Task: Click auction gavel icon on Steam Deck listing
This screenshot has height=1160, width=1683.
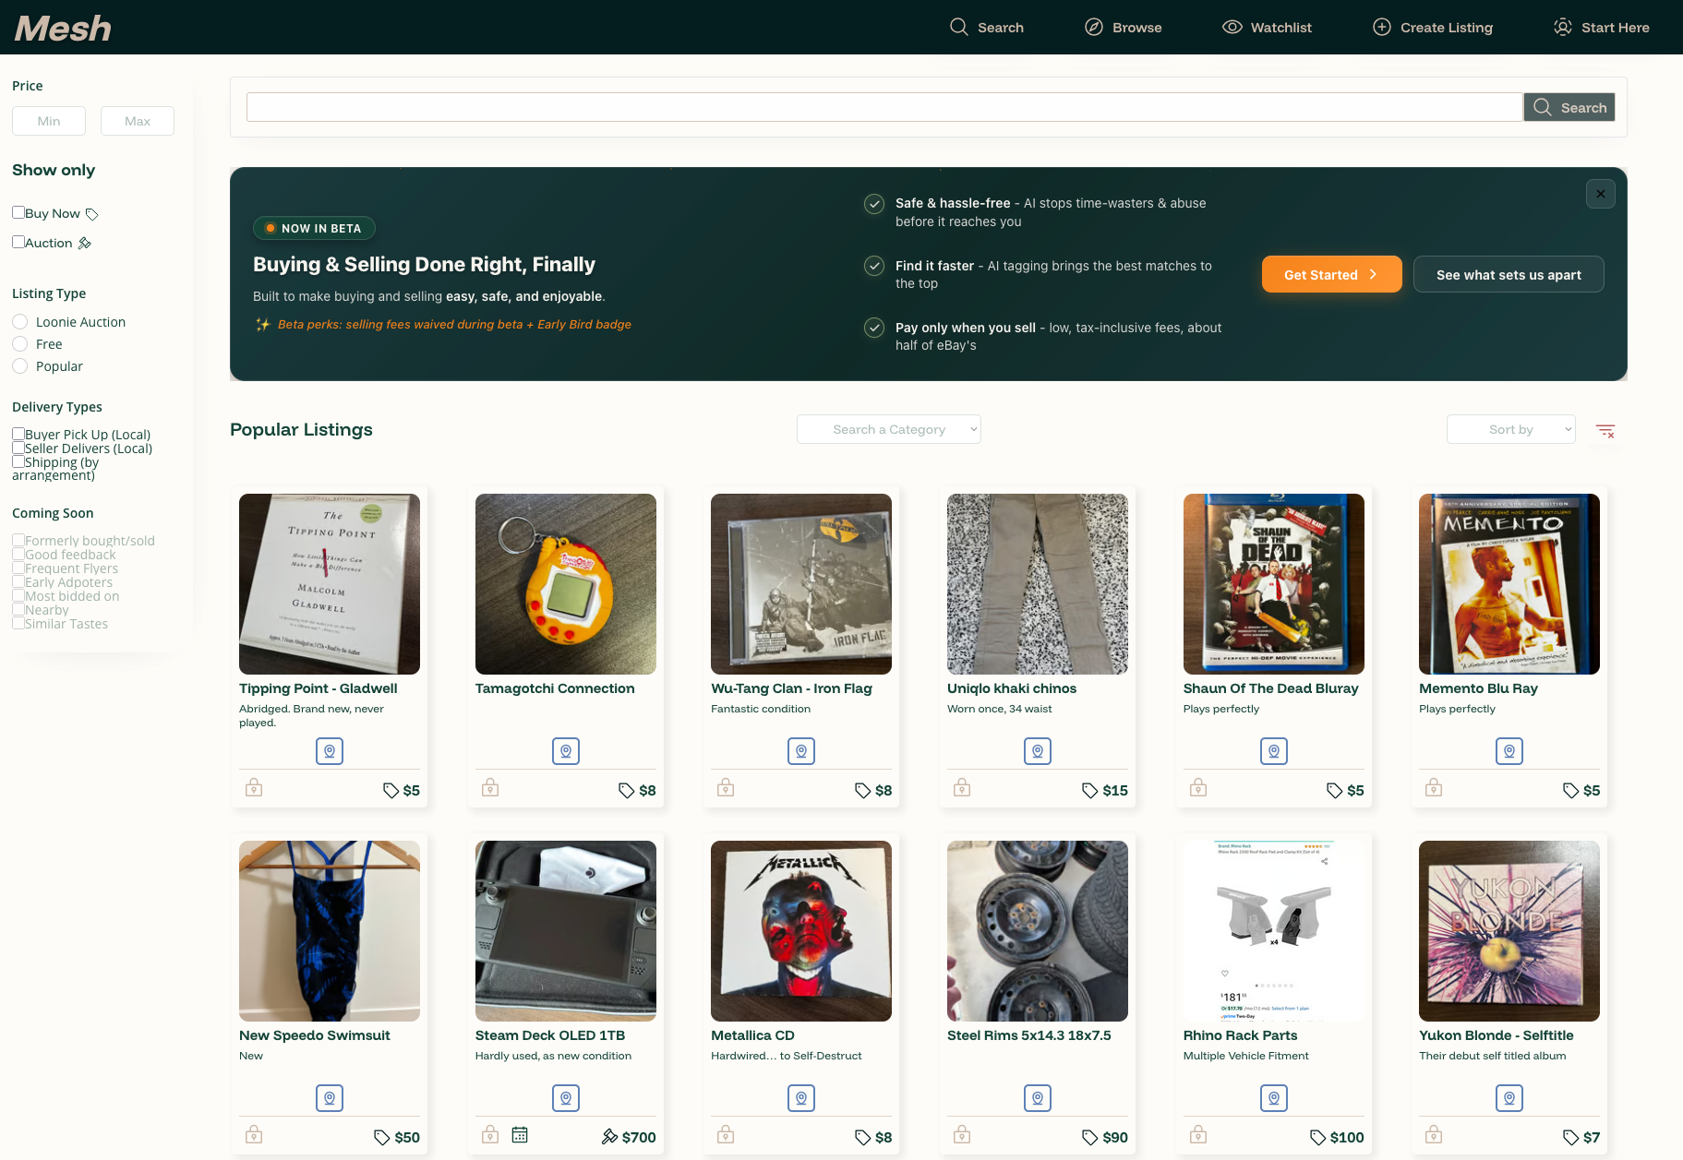Action: 609,1137
